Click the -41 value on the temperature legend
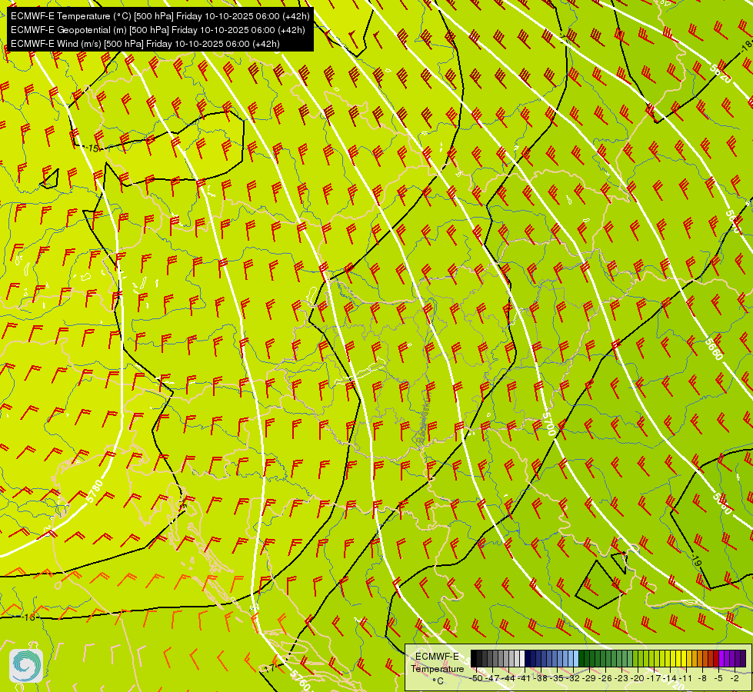 [525, 678]
